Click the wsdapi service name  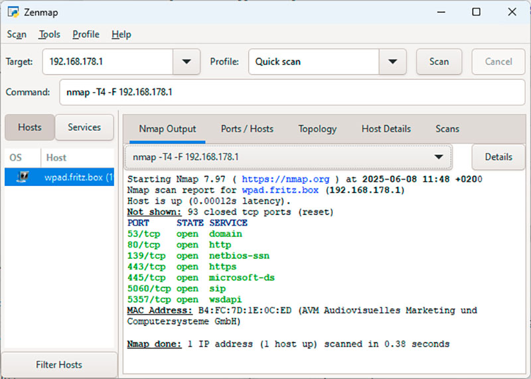pos(225,300)
